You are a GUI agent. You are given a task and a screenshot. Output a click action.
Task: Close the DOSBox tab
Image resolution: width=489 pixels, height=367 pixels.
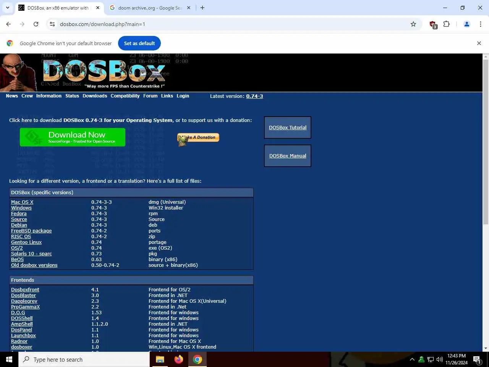(x=98, y=8)
